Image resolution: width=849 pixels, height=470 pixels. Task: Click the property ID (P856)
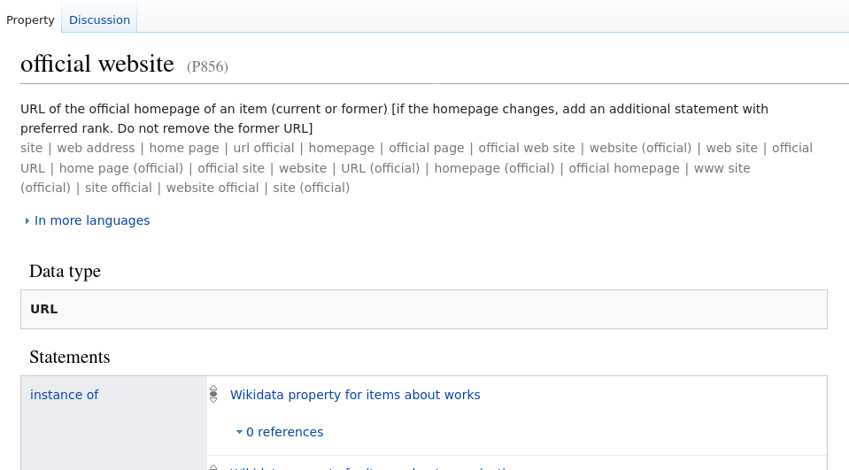pos(207,66)
